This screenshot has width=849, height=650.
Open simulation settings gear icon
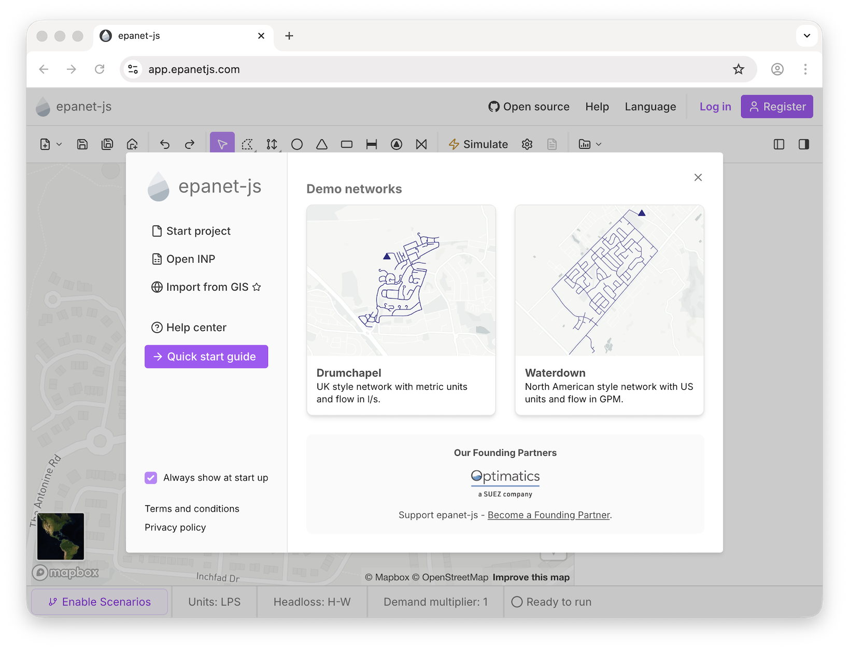(x=527, y=144)
